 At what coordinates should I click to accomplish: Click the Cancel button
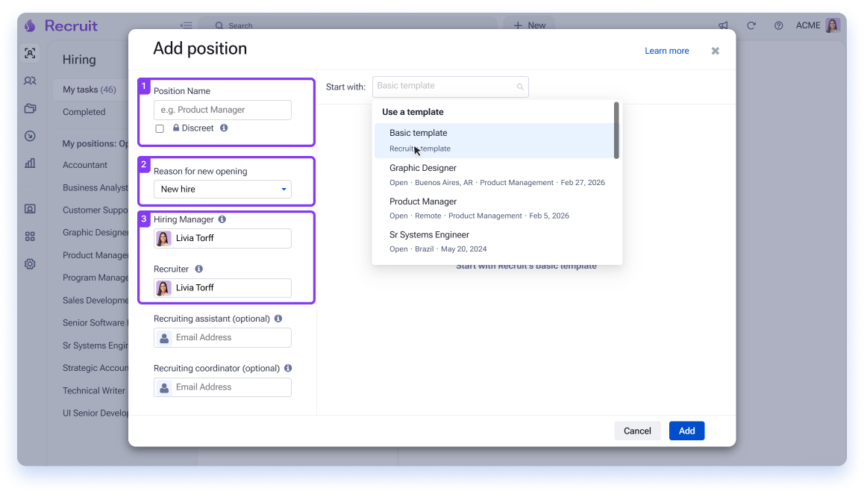[x=637, y=431]
